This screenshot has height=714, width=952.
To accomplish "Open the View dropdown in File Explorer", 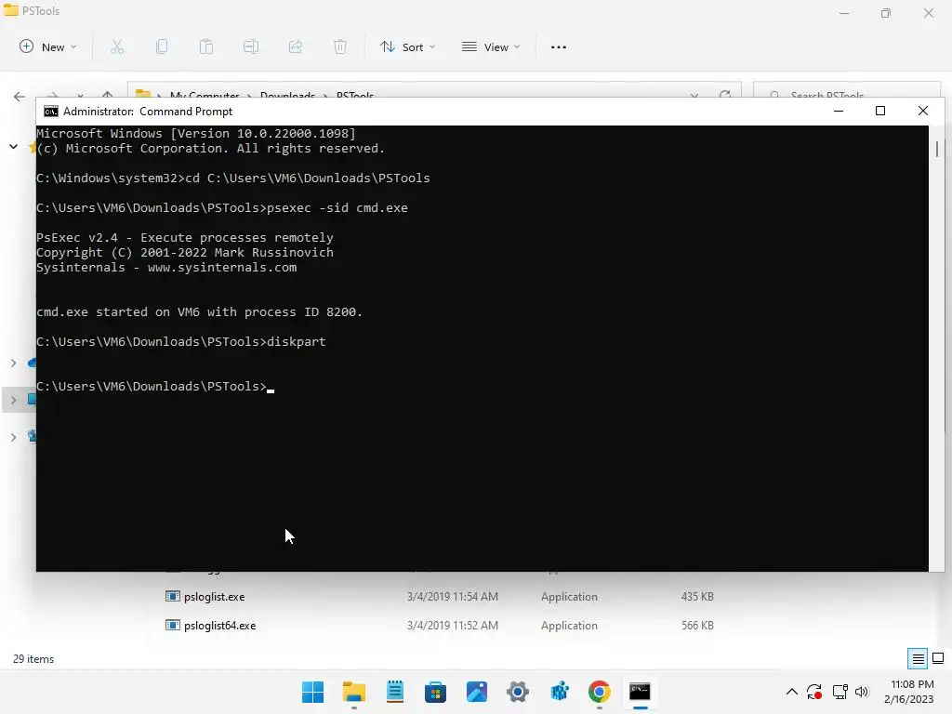I will pos(491,46).
